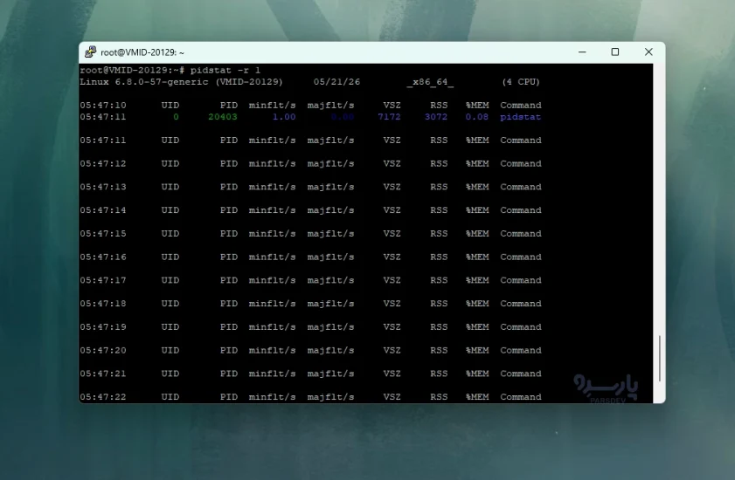Click the timestamp '05:47:20'
Screen dimensions: 735x480
pyautogui.click(x=102, y=350)
